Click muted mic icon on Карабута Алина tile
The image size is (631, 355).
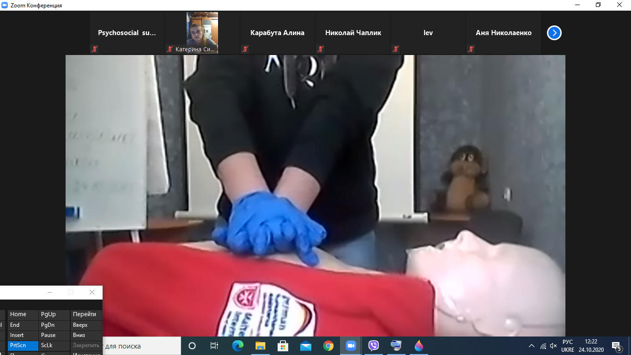245,49
